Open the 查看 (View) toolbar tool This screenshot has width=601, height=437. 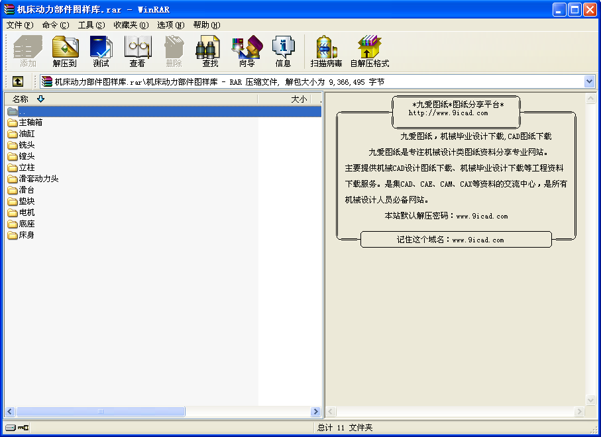(x=137, y=51)
